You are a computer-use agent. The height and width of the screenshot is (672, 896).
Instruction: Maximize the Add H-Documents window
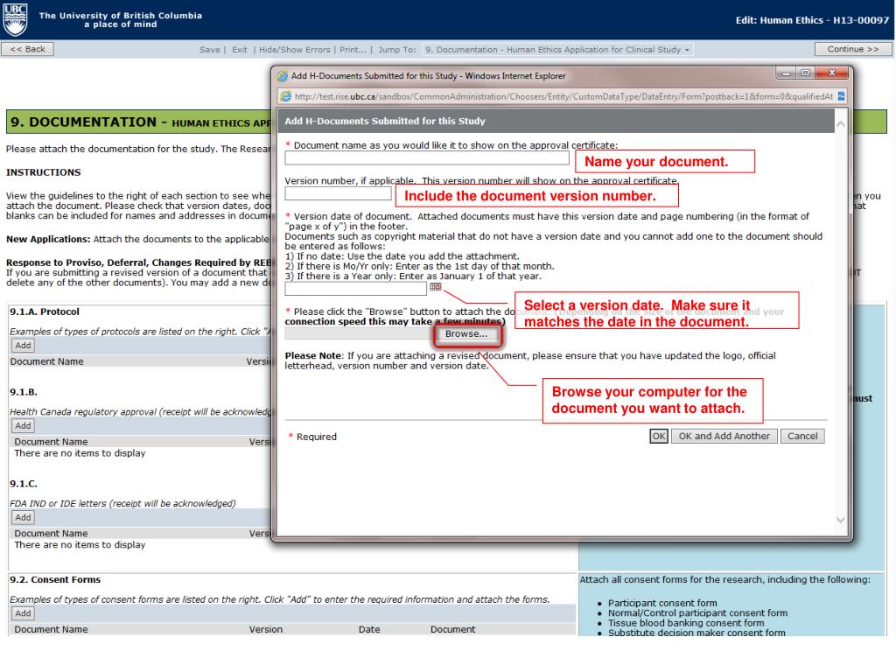[805, 73]
